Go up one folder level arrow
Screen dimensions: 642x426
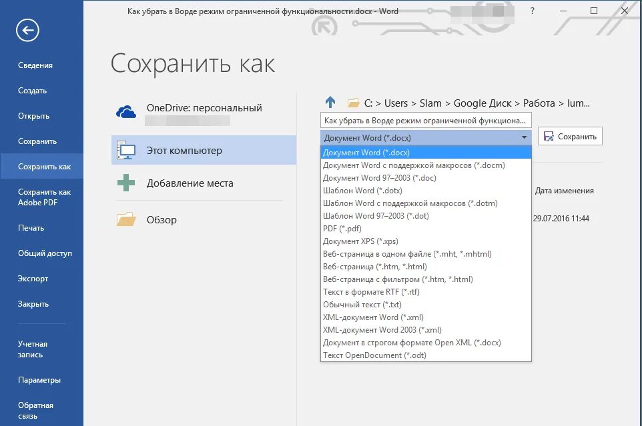330,102
